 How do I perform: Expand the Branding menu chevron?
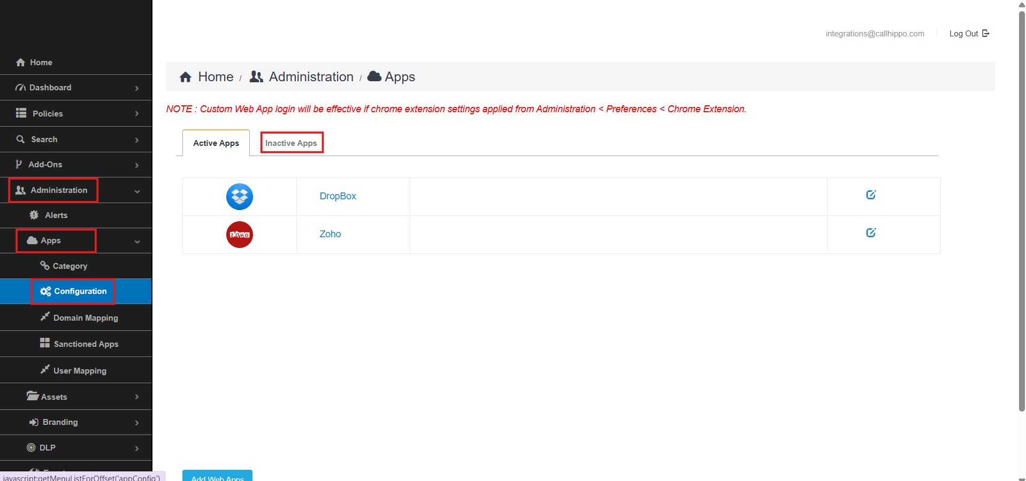click(x=137, y=423)
